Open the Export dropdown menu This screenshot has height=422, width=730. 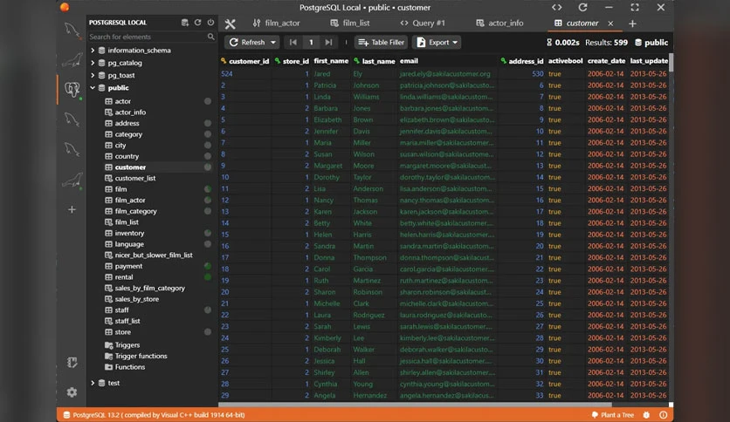coord(437,43)
